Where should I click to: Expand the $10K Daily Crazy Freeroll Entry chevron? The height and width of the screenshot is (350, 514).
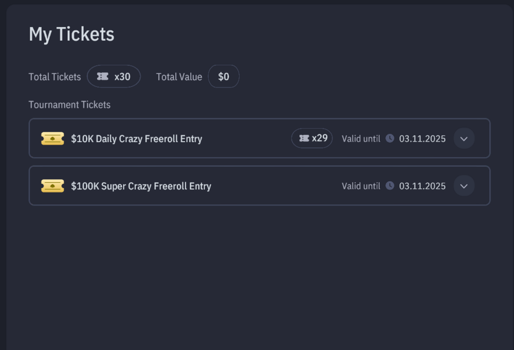pyautogui.click(x=464, y=138)
